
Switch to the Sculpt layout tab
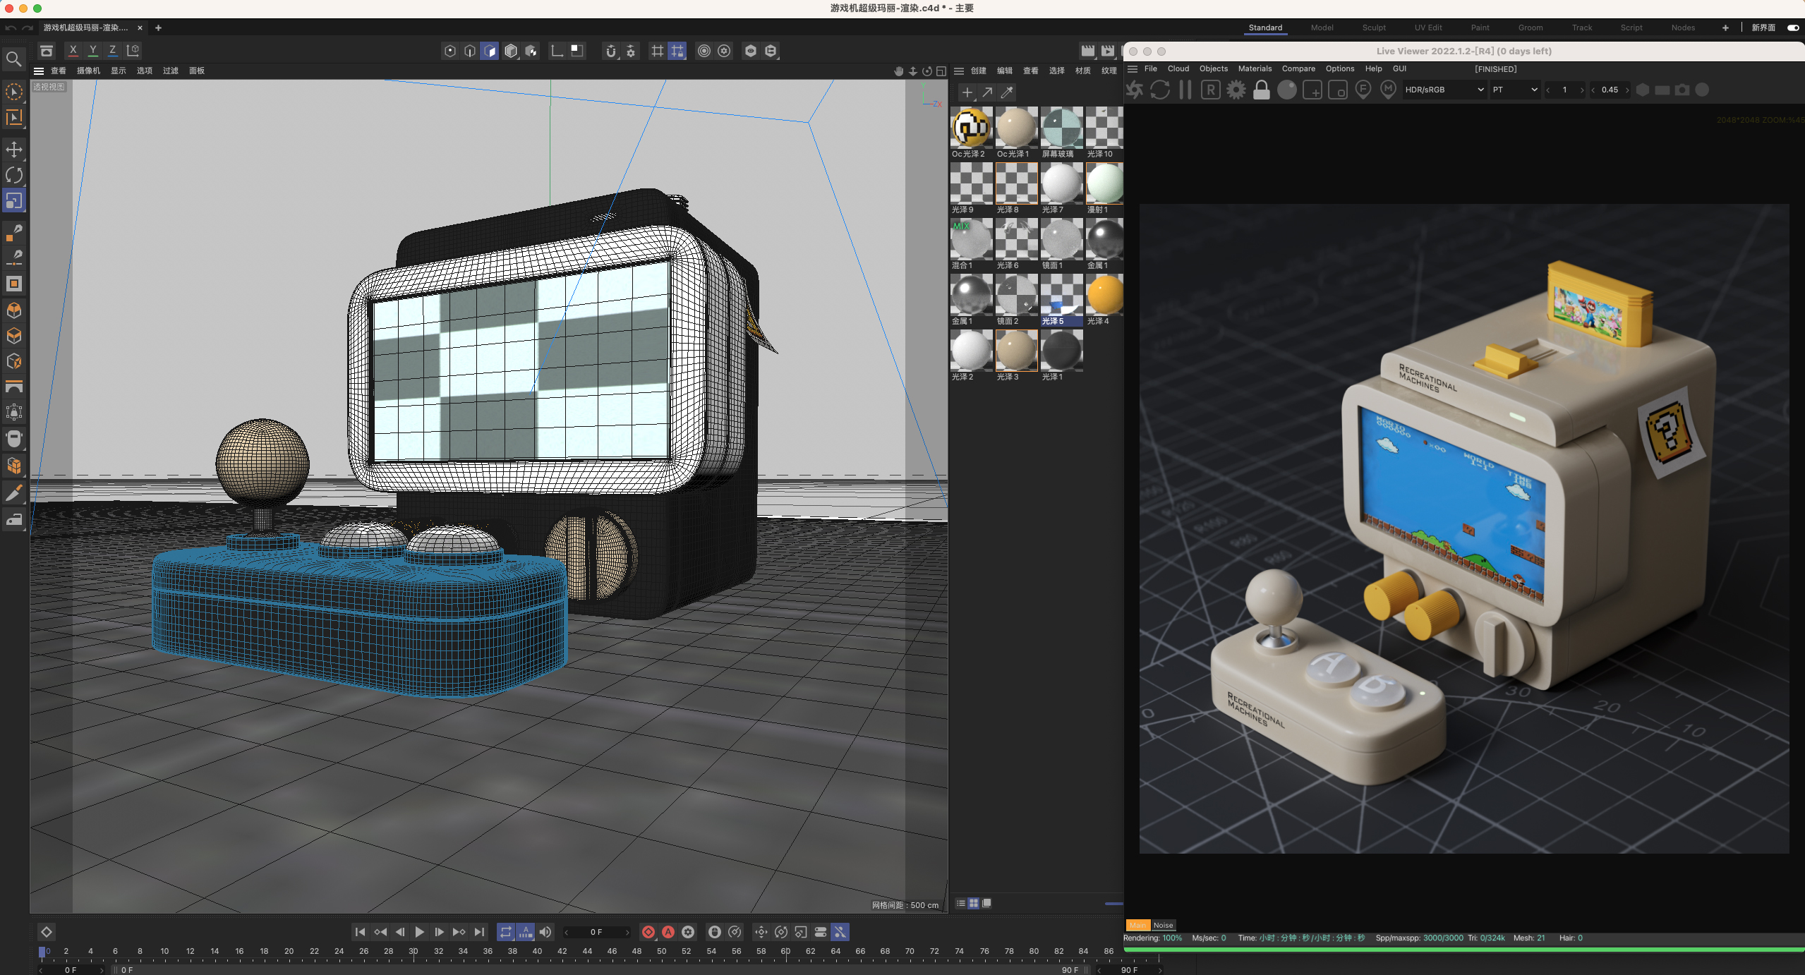[1373, 28]
